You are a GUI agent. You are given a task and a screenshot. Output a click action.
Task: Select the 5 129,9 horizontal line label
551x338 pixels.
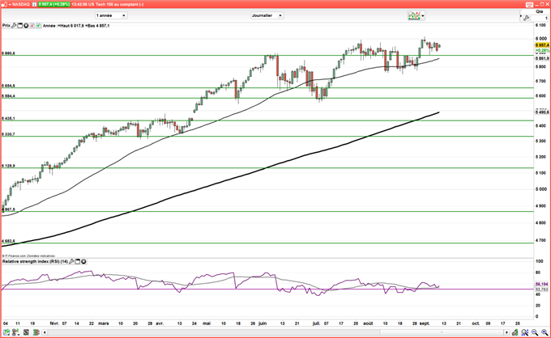click(8, 166)
